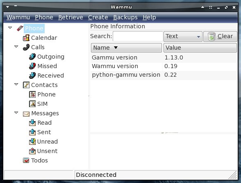
Task: Click the value 0.19 cell
Action: coord(171,66)
